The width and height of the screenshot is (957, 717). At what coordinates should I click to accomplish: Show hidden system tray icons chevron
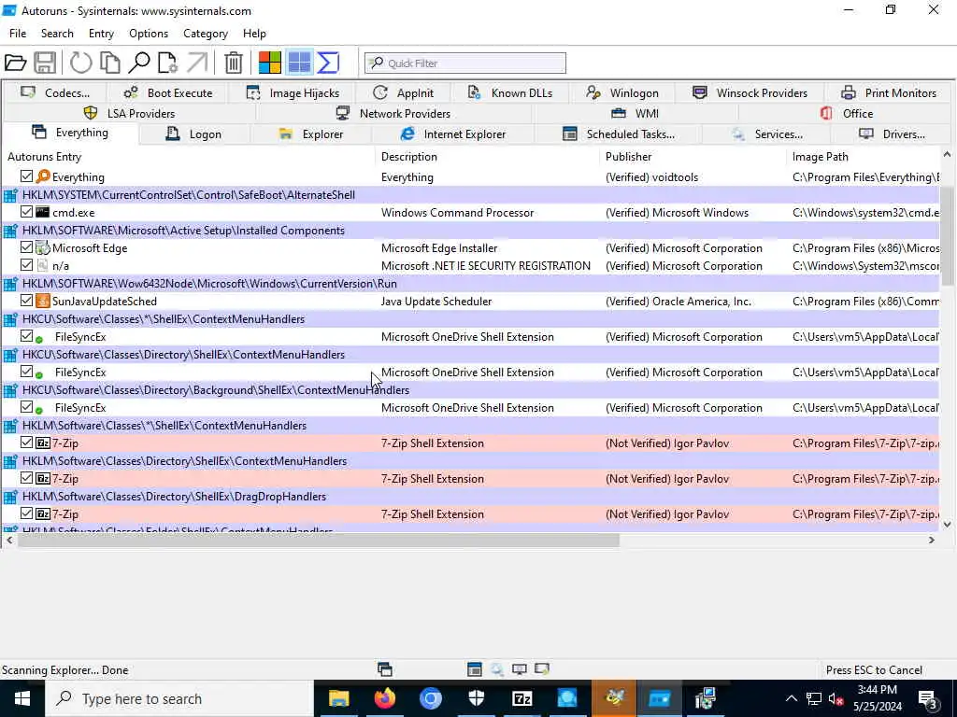pos(791,698)
